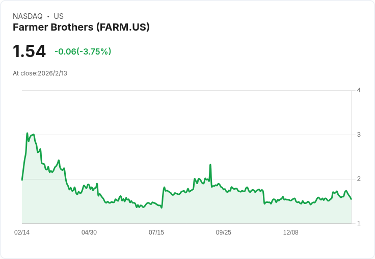Click the 02/14 date label

pos(22,232)
